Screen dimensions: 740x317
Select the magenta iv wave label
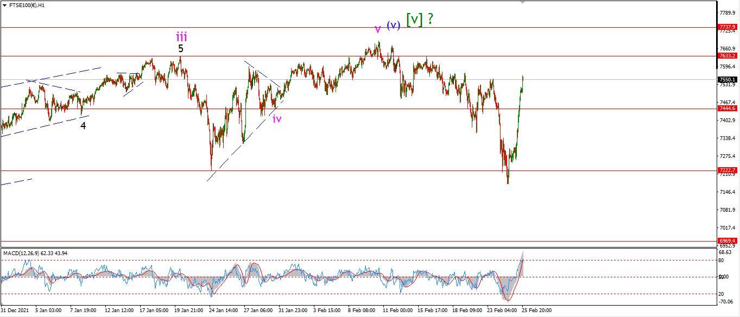pyautogui.click(x=277, y=119)
